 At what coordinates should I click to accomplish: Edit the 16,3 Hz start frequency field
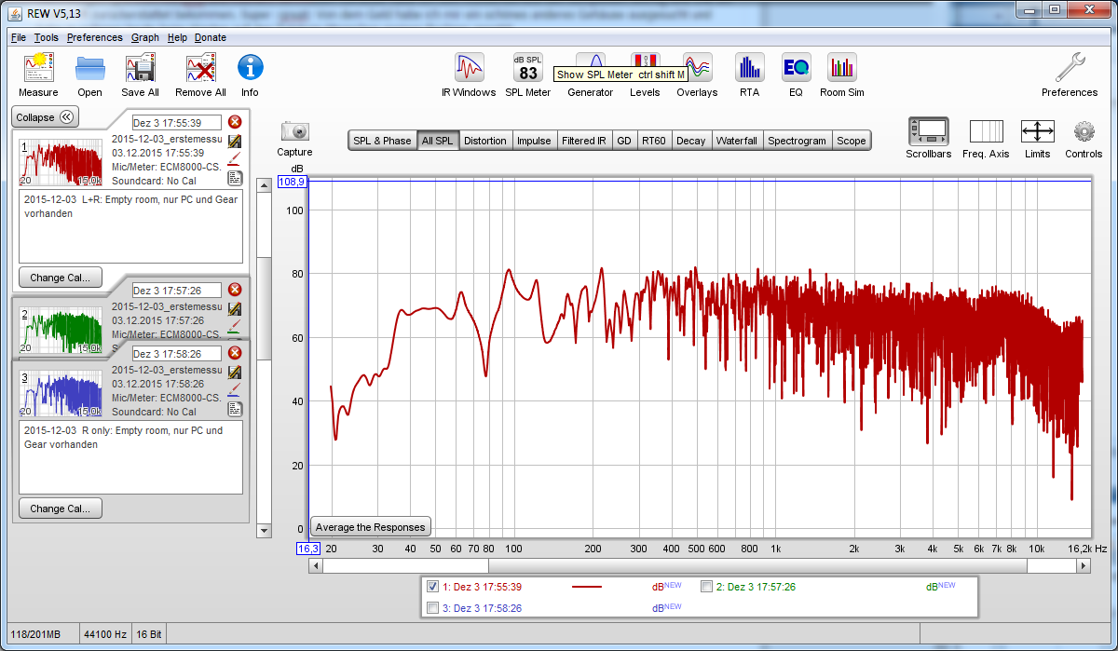click(x=308, y=549)
